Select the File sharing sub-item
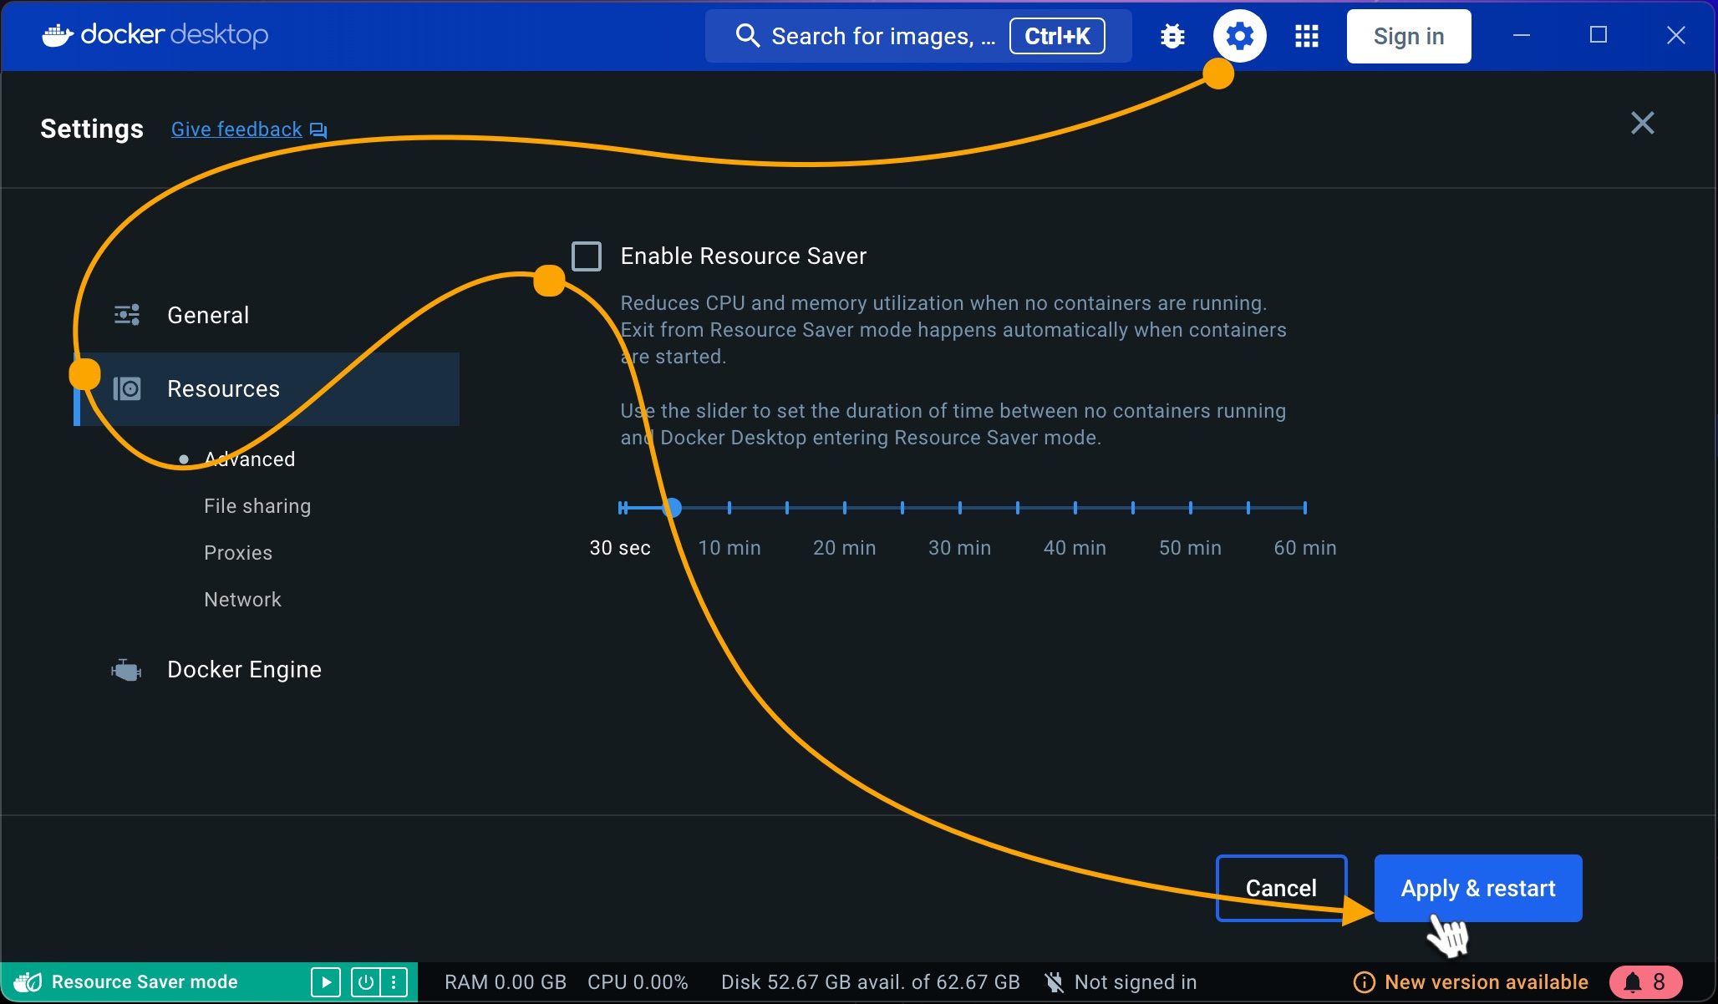1718x1004 pixels. point(257,506)
